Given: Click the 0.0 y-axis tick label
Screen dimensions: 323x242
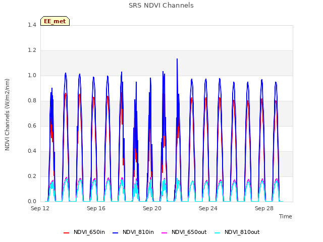Looking at the screenshot, I should (32, 202).
